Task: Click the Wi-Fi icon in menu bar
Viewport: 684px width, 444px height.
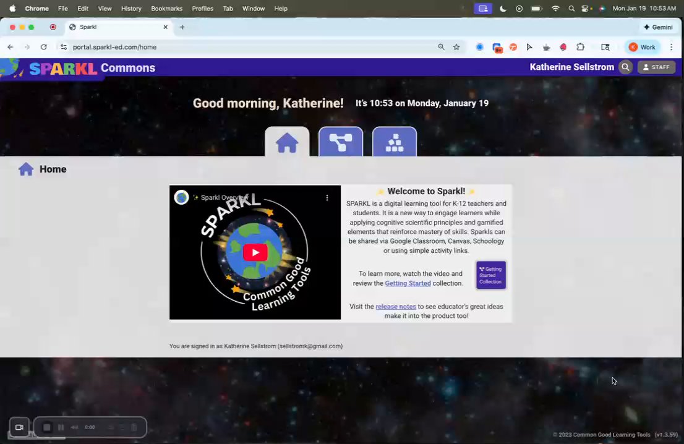Action: click(x=555, y=8)
